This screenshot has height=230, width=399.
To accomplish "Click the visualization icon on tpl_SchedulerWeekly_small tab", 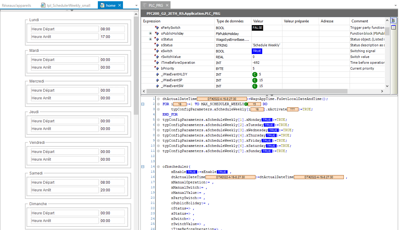I will pyautogui.click(x=43, y=5).
